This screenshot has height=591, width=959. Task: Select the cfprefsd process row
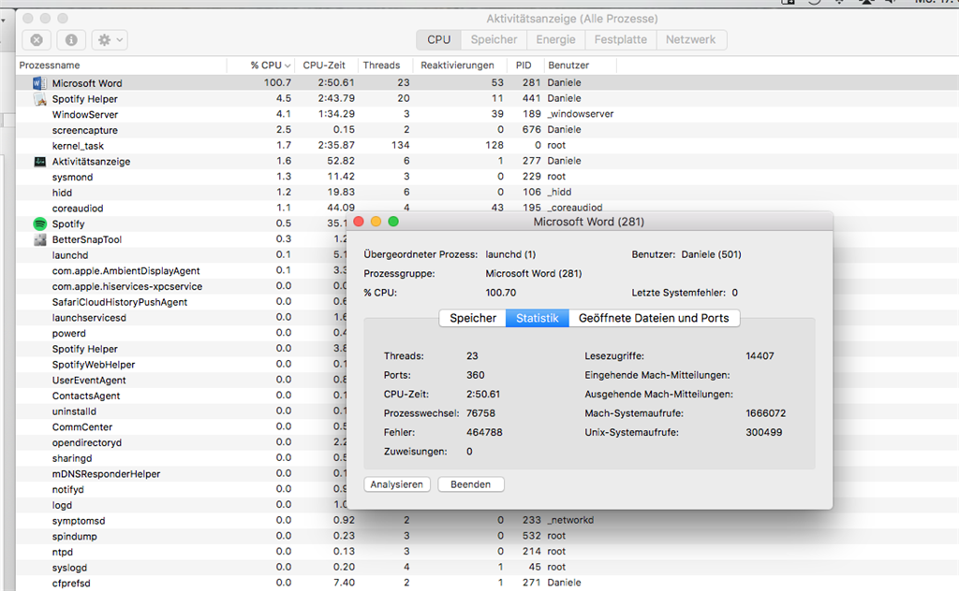coord(487,584)
